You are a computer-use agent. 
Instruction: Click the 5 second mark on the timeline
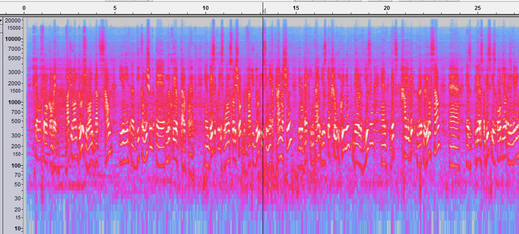click(115, 8)
